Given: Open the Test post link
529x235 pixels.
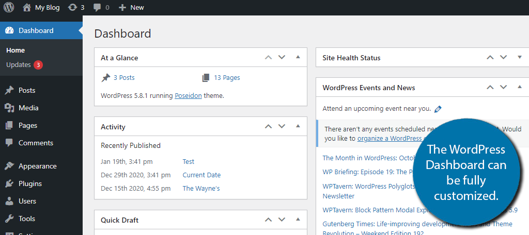Looking at the screenshot, I should 188,162.
